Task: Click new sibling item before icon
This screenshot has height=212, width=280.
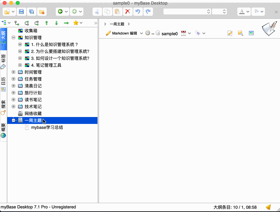Action: [x=37, y=23]
